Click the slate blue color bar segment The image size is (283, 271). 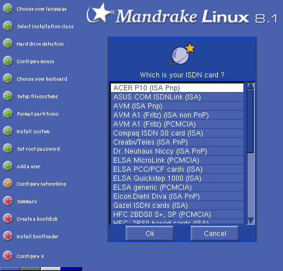point(10,269)
